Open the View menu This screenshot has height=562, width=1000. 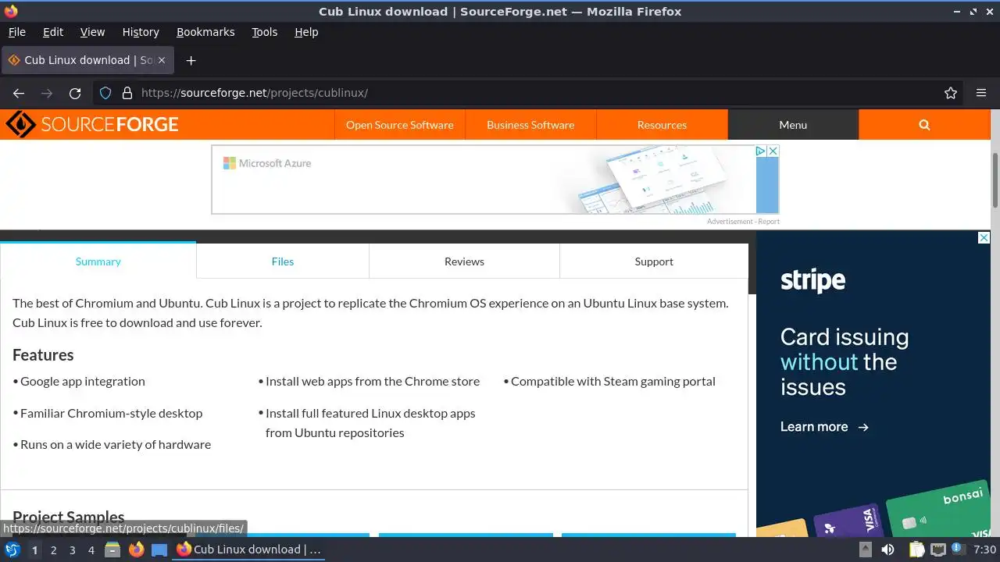tap(92, 32)
